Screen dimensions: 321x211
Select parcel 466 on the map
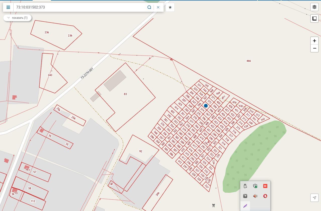[248, 61]
